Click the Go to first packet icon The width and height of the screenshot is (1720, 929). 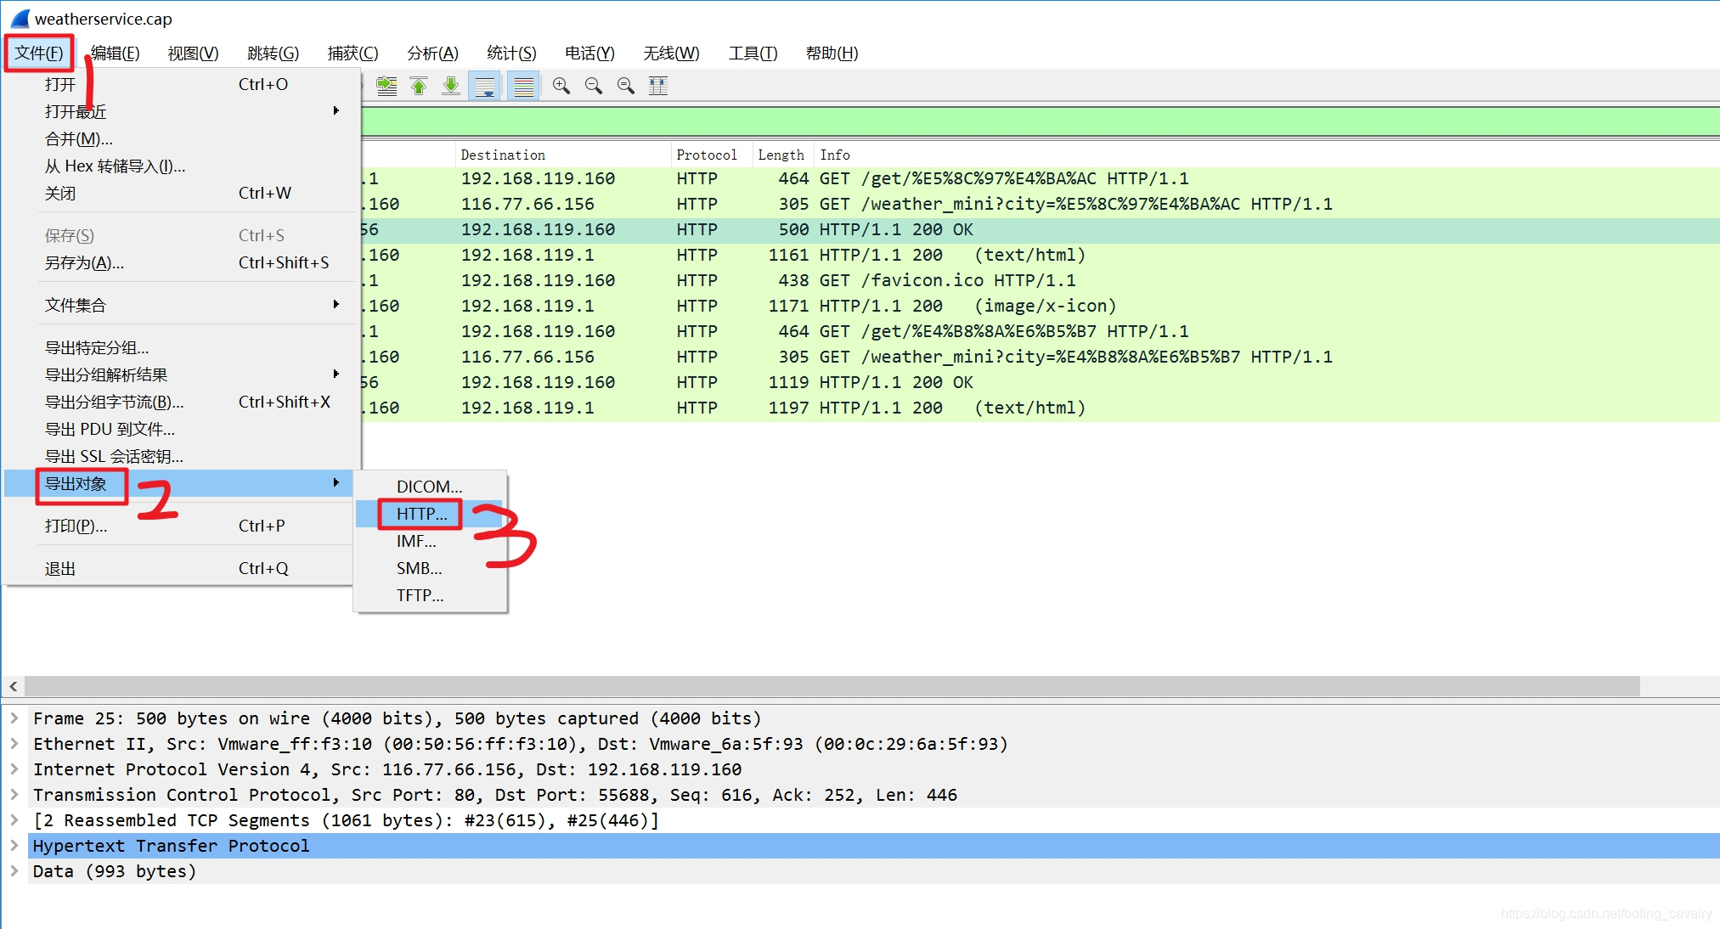click(x=419, y=86)
